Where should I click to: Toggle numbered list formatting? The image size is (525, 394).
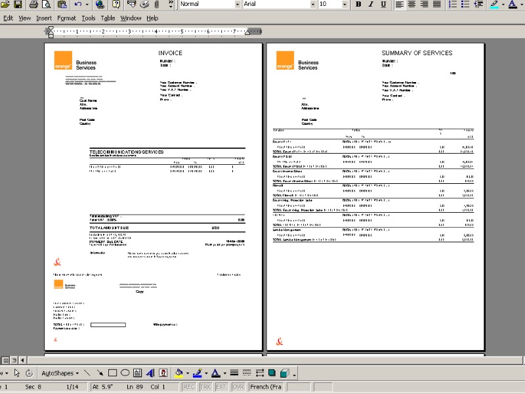(452, 5)
